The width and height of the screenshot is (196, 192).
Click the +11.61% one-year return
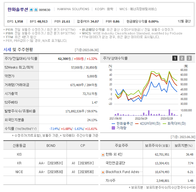pyautogui.click(x=91, y=129)
